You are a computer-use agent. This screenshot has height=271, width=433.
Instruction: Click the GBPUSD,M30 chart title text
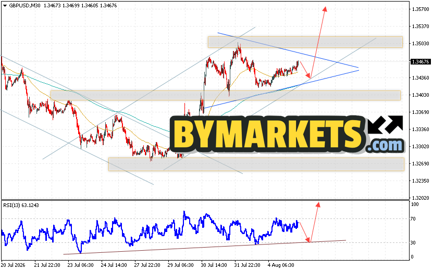[x=25, y=6]
